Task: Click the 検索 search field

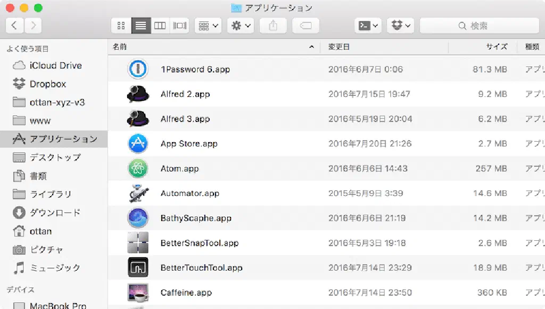Action: 478,26
